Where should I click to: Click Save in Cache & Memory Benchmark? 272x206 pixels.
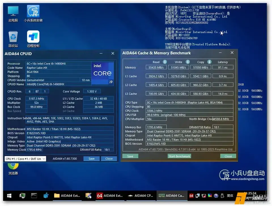pyautogui.click(x=130, y=156)
